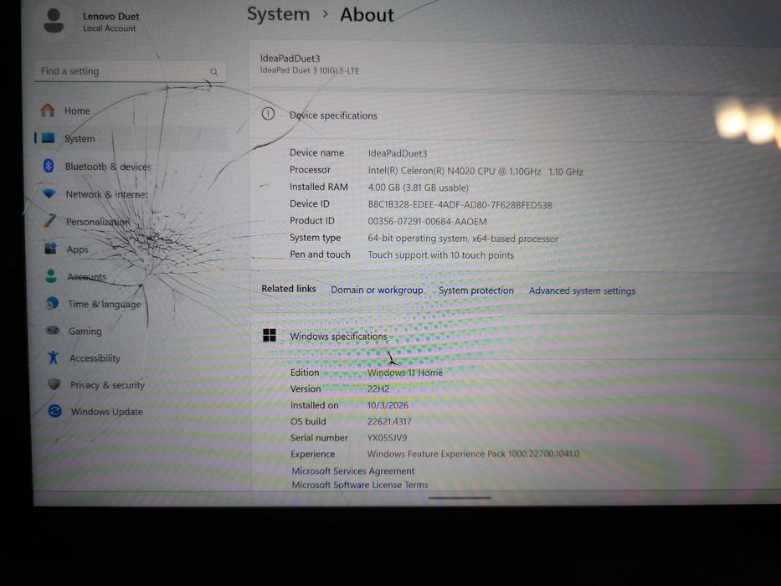Click the Device specifications info icon
Screen dimensions: 781x586
[268, 114]
